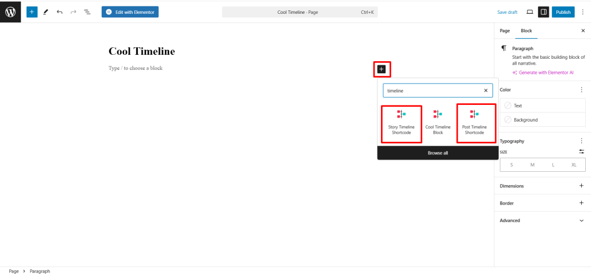Toggle the Settings sidebar panel icon
This screenshot has height=275, width=591.
click(544, 12)
